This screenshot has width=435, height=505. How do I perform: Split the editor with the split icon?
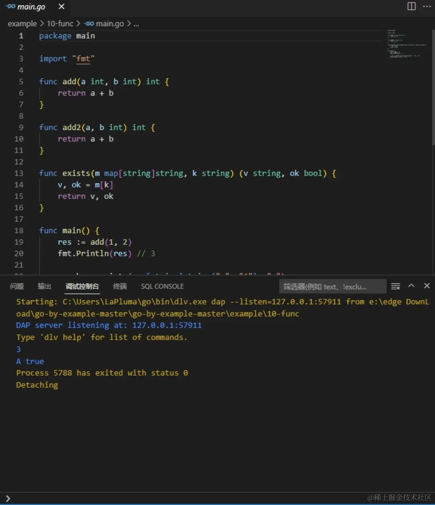tap(411, 6)
